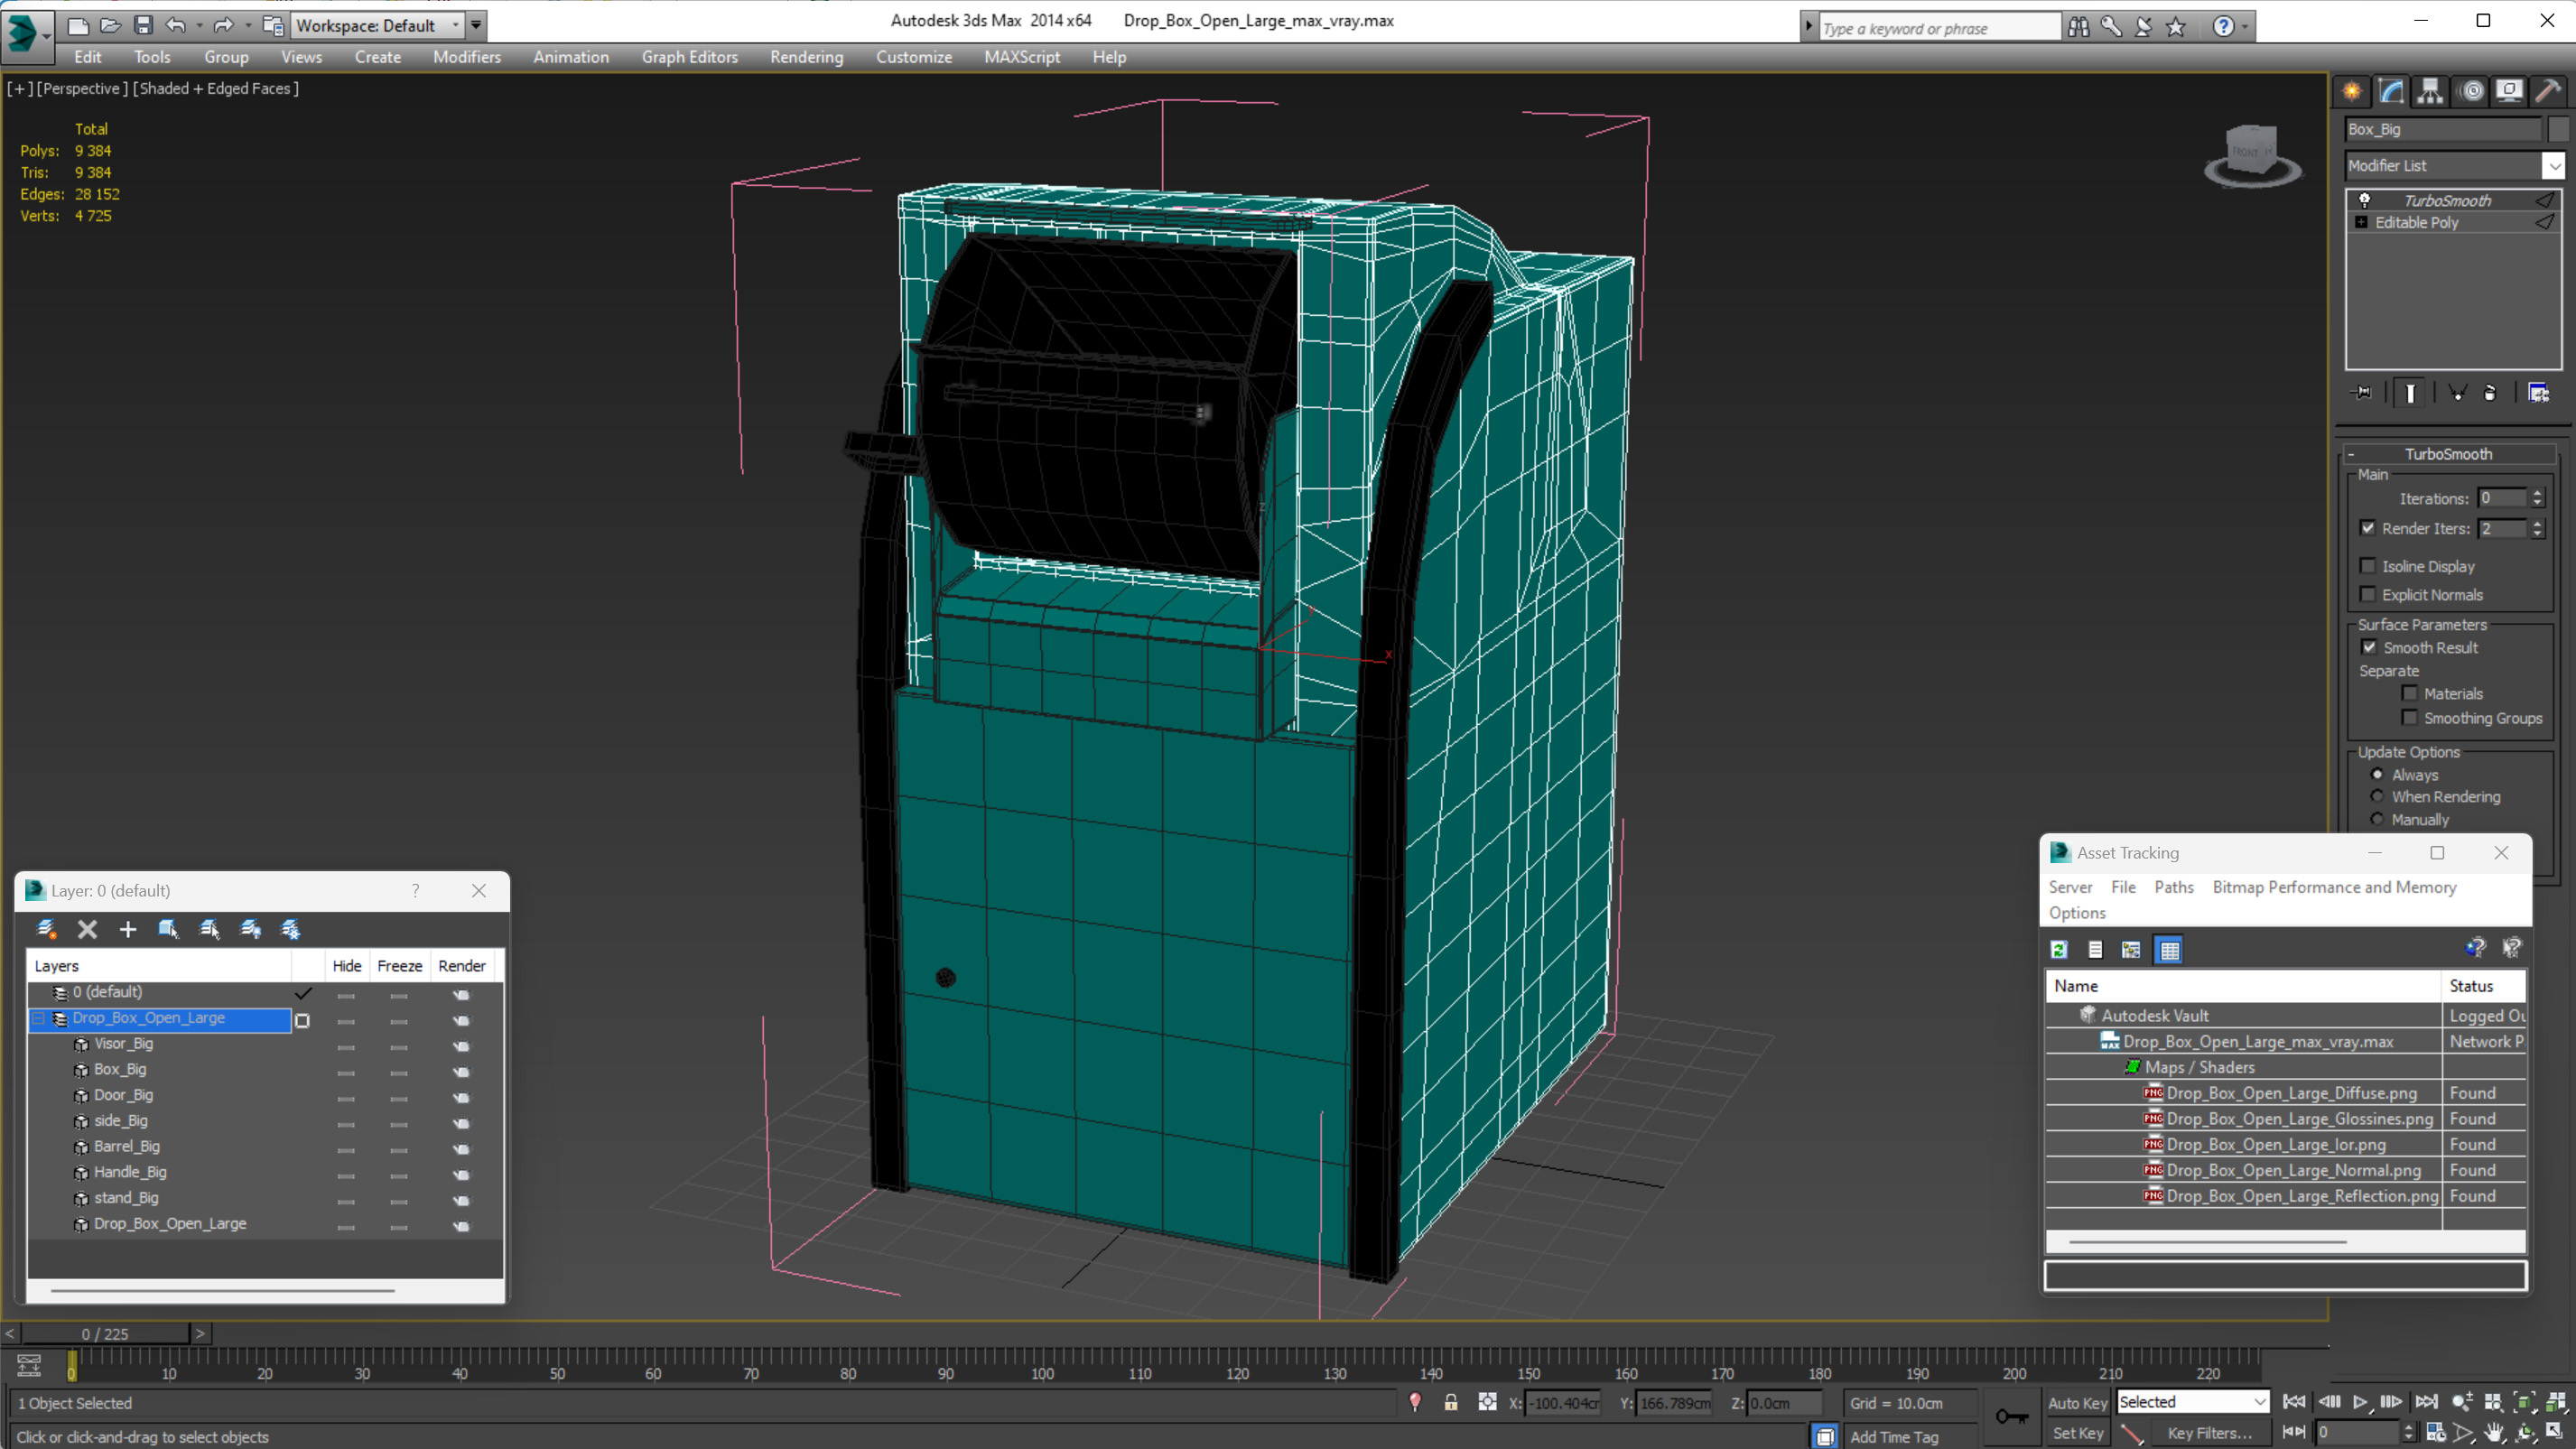Click the binoculars search icon

(x=2079, y=27)
